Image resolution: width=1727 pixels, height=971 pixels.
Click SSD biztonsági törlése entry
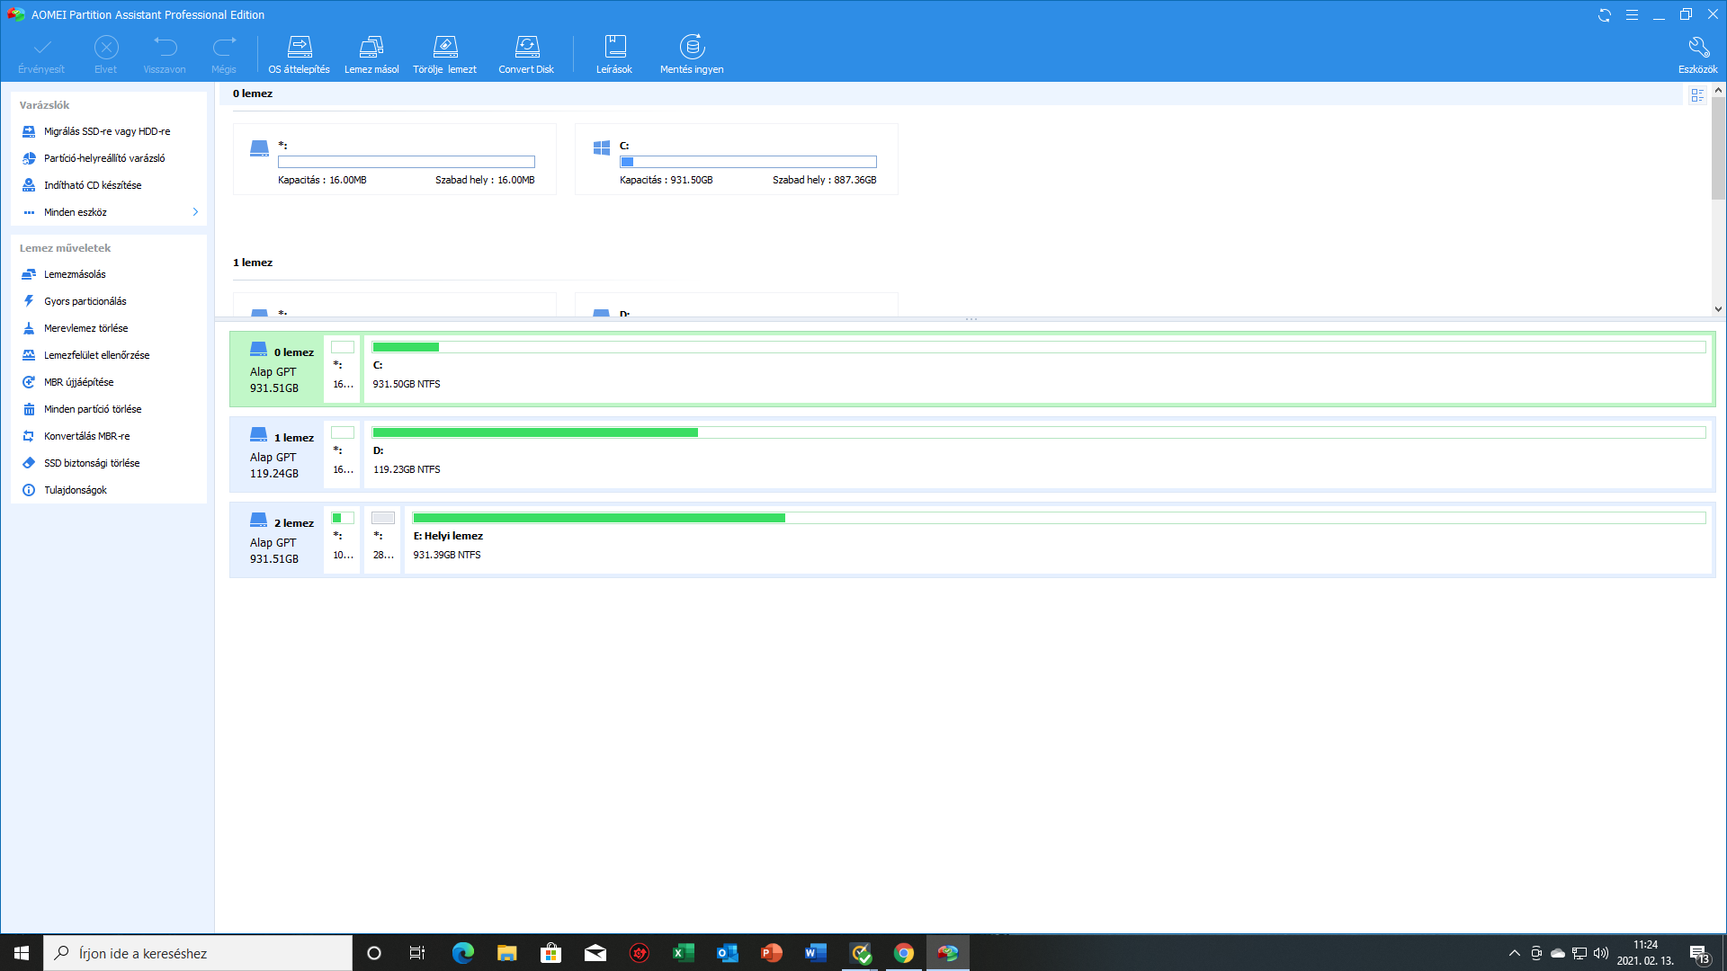point(92,463)
